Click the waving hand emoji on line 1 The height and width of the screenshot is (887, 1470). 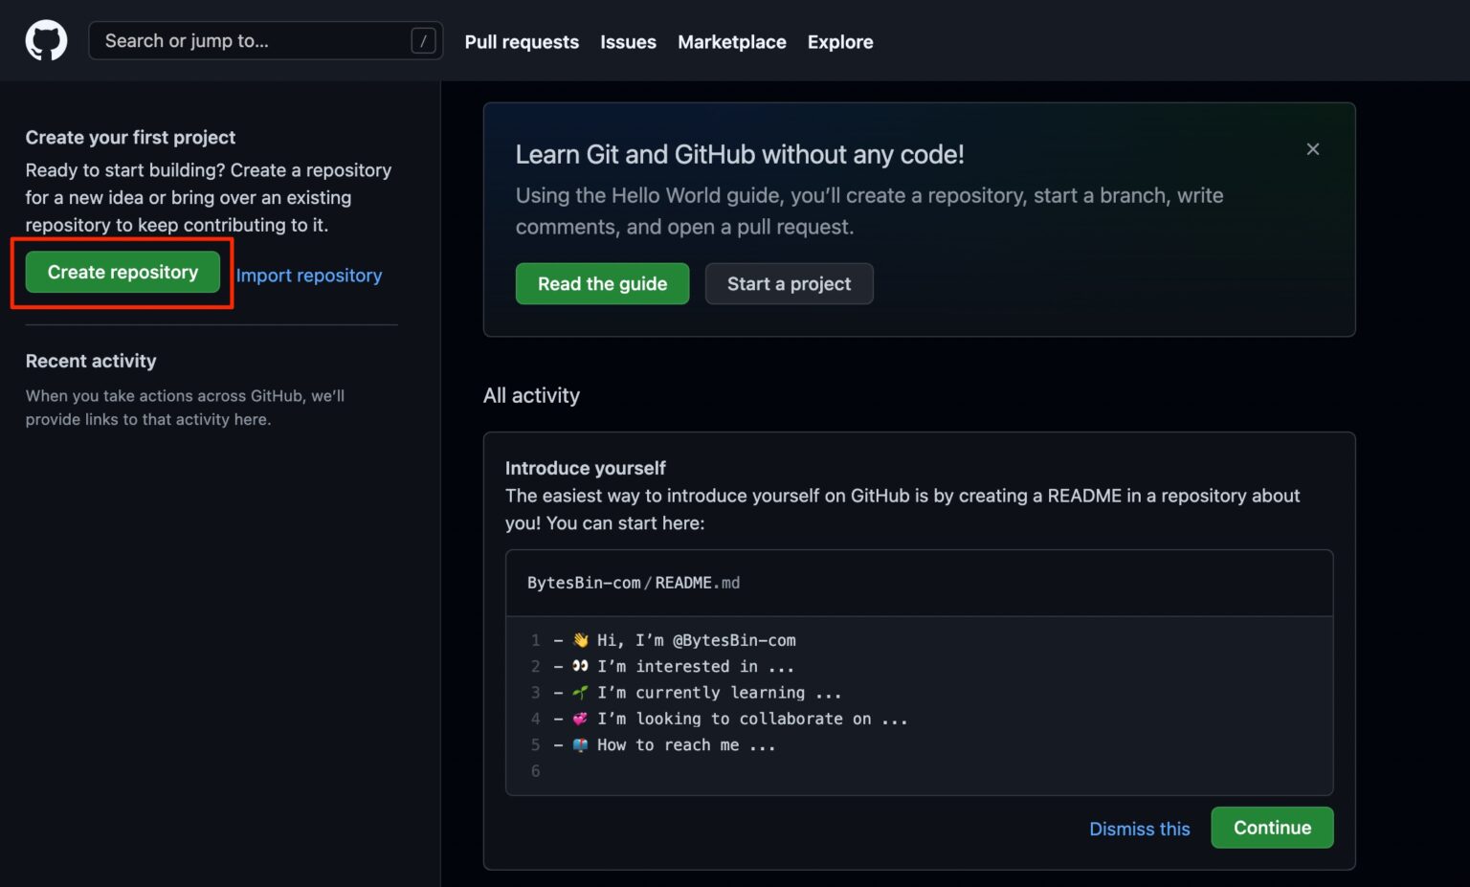point(580,639)
